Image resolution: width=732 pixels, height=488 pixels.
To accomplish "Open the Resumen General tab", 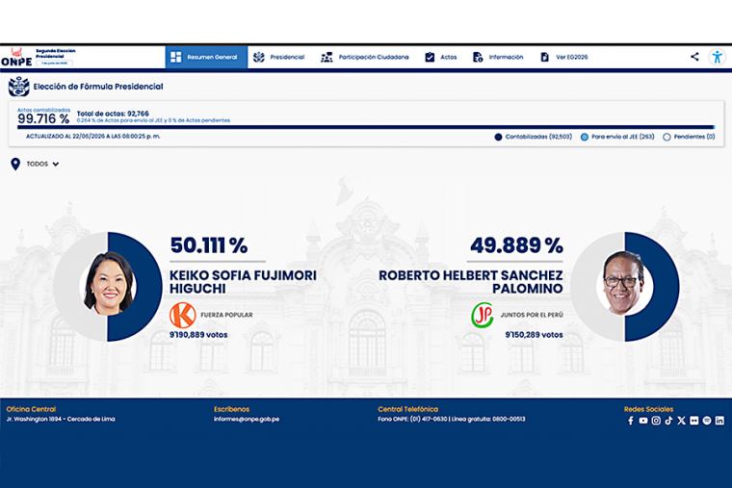I will [206, 57].
